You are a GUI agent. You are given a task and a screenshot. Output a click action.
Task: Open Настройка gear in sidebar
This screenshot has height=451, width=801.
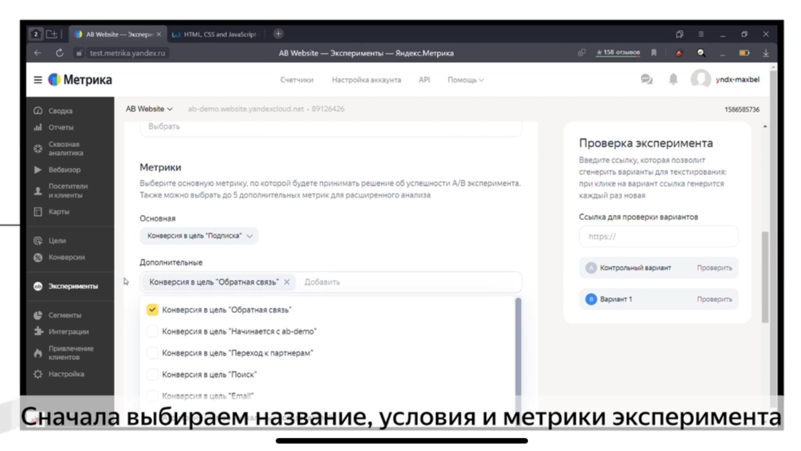tap(38, 374)
